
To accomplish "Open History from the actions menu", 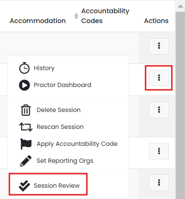I will 44,68.
